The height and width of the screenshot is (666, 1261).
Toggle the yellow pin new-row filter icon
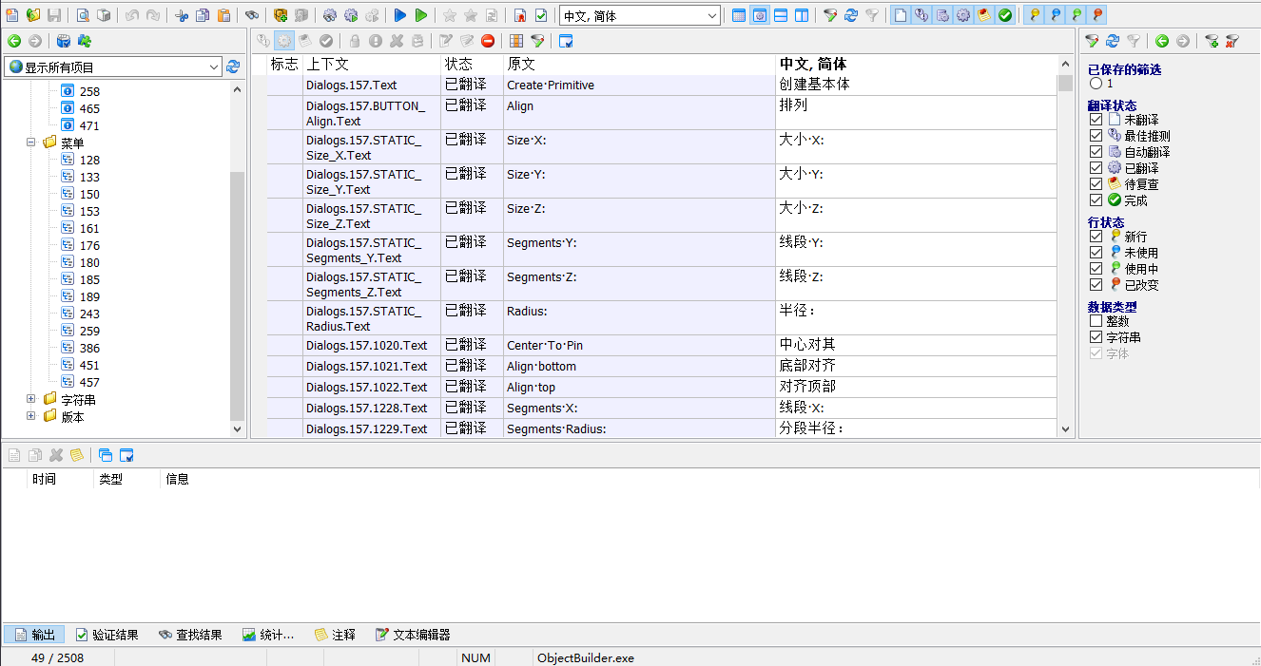1034,15
